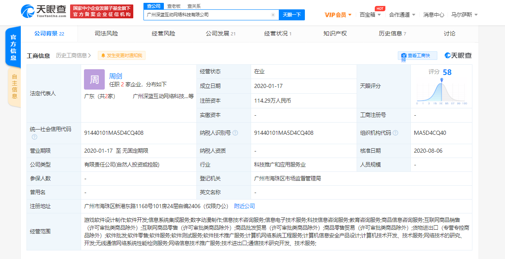505x259 pixels.
Task: Clear the search box with the X icon
Action: [273, 14]
